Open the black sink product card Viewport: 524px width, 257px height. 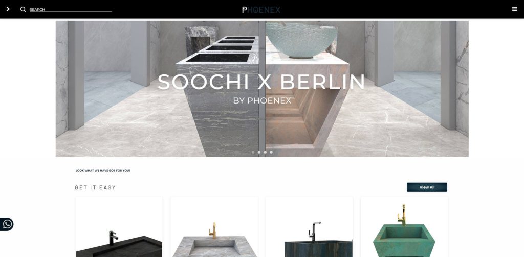point(119,227)
